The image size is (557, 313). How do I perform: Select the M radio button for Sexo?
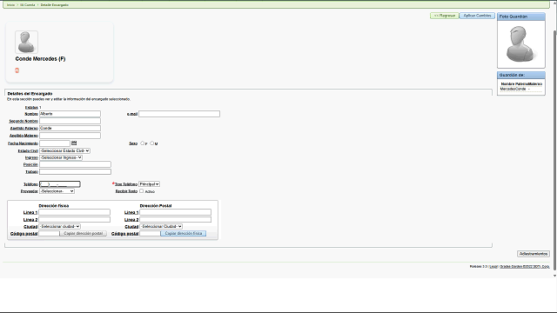pyautogui.click(x=152, y=143)
